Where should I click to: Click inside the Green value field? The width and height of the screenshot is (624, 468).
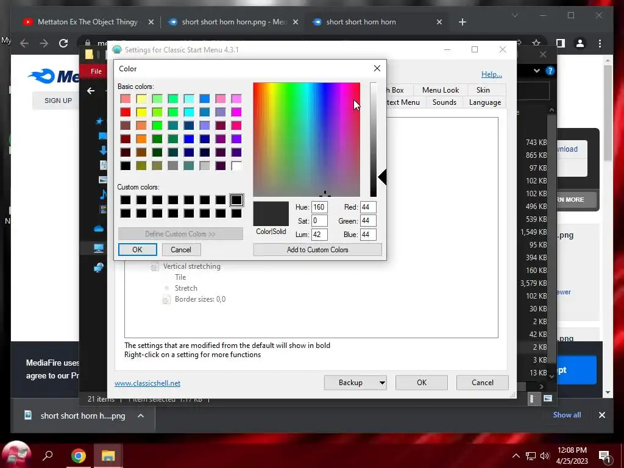[368, 221]
